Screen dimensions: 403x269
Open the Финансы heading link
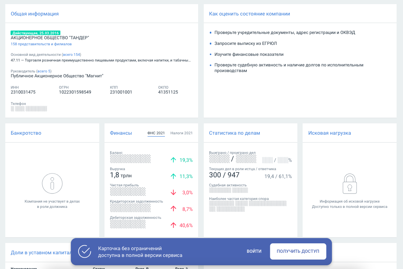[121, 133]
